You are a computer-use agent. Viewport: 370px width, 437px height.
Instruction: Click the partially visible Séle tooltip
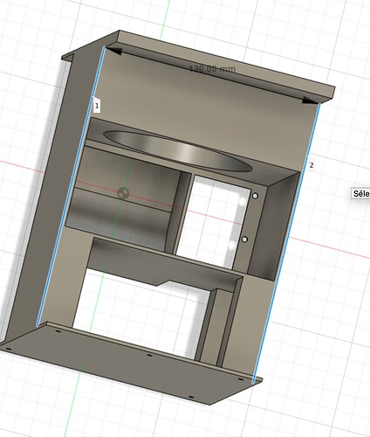point(361,193)
